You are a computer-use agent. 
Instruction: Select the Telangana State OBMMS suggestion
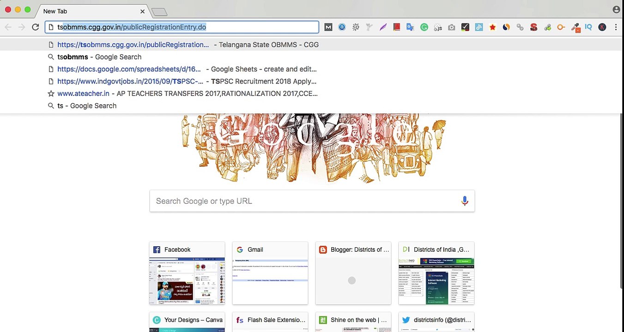[310, 45]
